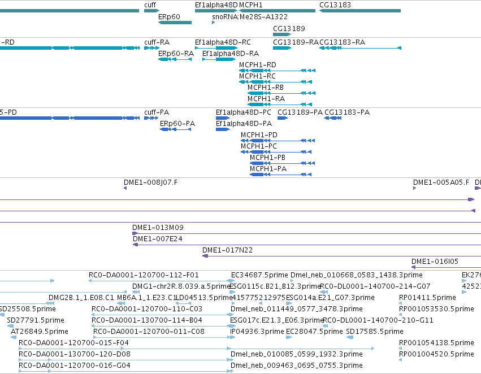The width and height of the screenshot is (481, 374).
Task: Click EST RP001004520.5prime
Action: [x=401, y=360]
